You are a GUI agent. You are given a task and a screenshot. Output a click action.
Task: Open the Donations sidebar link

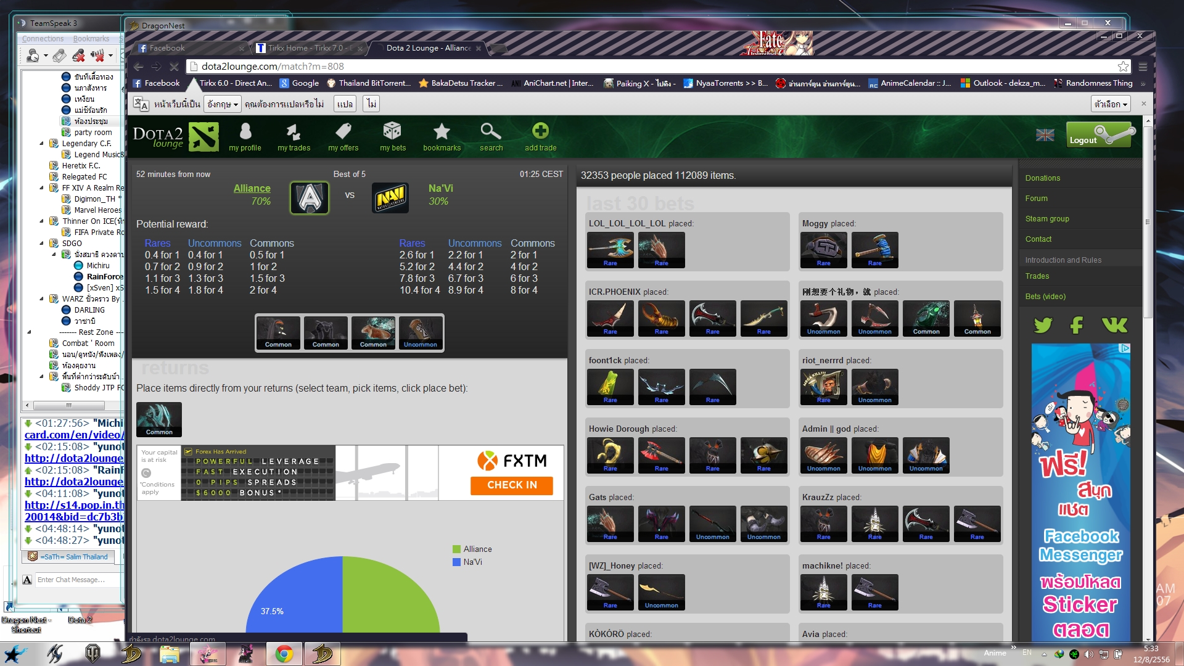click(1043, 178)
